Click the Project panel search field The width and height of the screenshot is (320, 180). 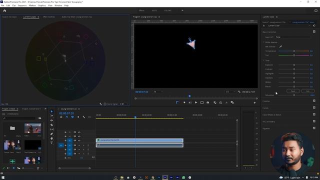coord(19,118)
